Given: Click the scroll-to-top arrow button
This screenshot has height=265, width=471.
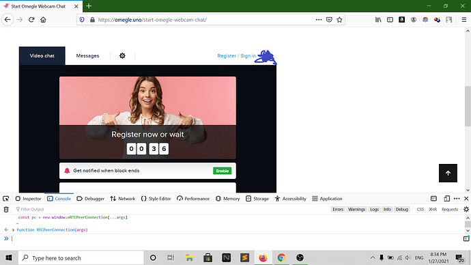Looking at the screenshot, I should (x=448, y=173).
